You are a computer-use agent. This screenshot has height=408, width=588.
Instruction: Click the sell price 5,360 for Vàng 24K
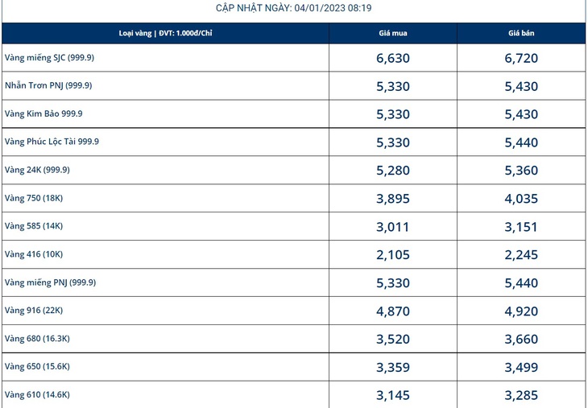[521, 171]
